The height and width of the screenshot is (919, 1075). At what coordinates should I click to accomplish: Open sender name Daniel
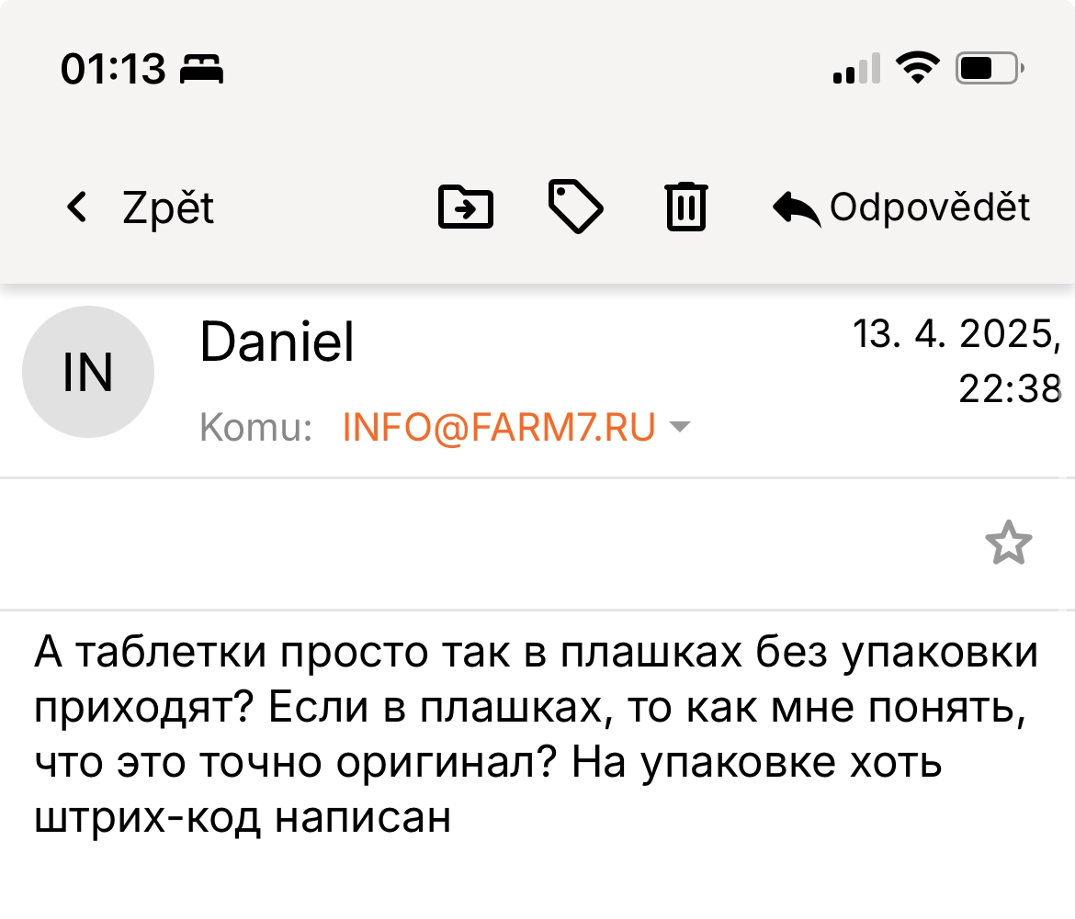coord(277,341)
